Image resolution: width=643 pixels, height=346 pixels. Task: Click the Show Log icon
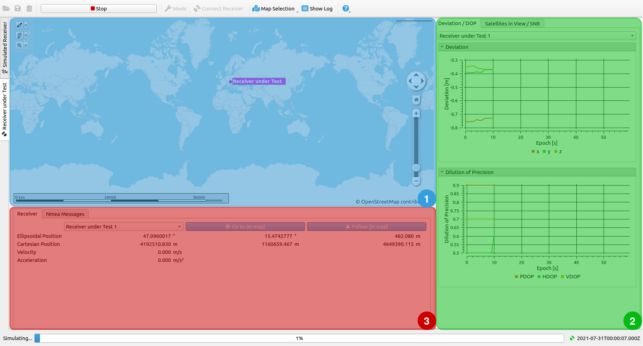305,8
